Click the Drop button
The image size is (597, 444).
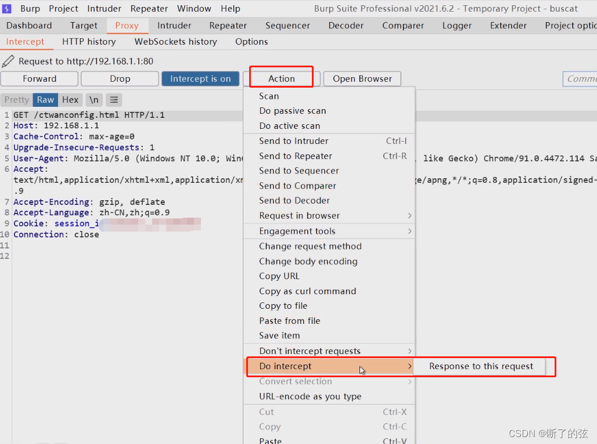click(120, 79)
